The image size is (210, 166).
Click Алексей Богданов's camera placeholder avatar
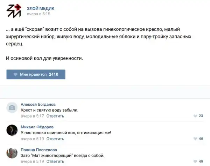point(12,108)
